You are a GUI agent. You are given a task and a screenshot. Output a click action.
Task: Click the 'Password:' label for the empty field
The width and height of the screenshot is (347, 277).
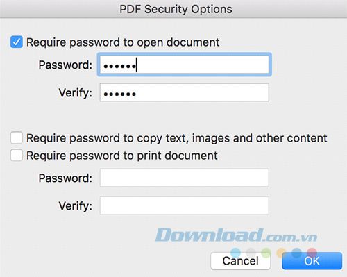[x=65, y=178]
